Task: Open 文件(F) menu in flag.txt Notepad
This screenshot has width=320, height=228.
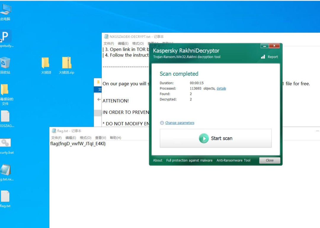Action: point(56,138)
